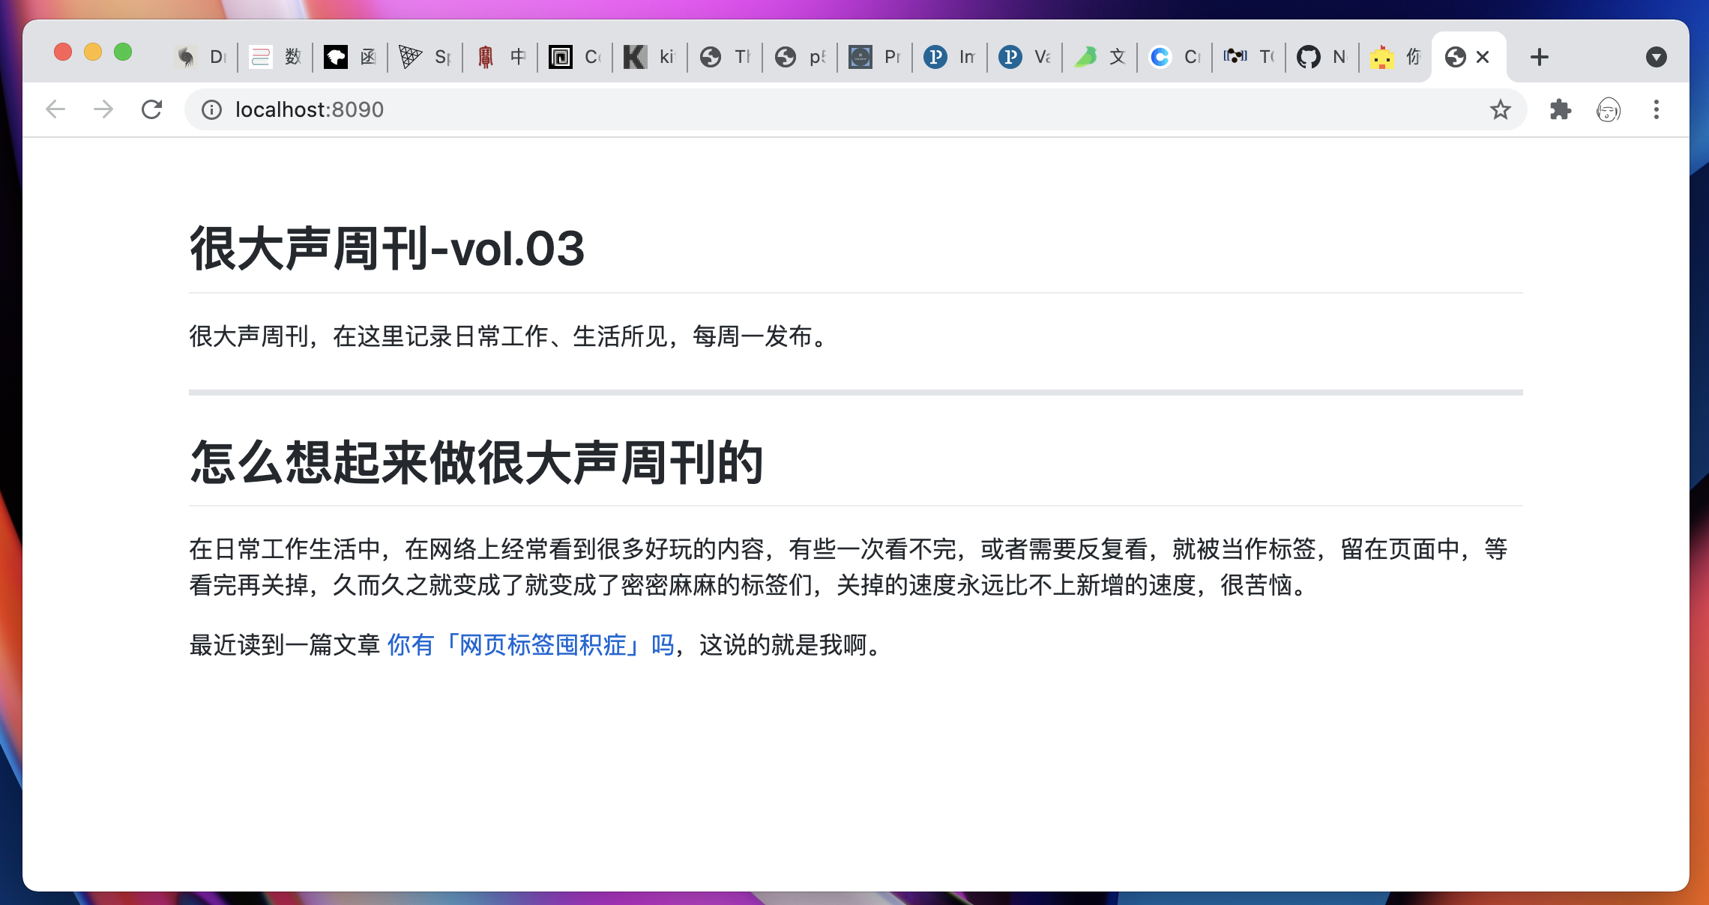The image size is (1709, 905).
Task: Click the address bar showing localhost:8090
Action: tap(855, 110)
